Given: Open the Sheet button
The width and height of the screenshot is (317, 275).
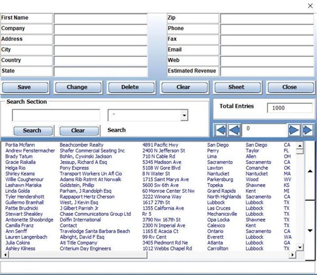Looking at the screenshot, I should click(238, 87).
